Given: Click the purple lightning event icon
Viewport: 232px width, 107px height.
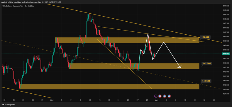Looking at the screenshot, I should tap(156, 96).
